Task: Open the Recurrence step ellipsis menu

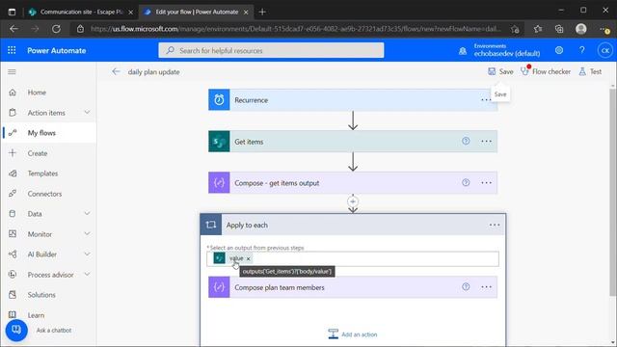Action: 486,100
